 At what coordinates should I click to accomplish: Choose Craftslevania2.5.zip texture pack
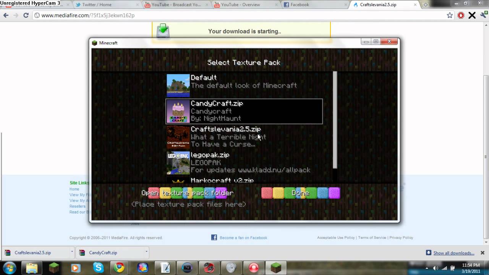[x=244, y=137]
